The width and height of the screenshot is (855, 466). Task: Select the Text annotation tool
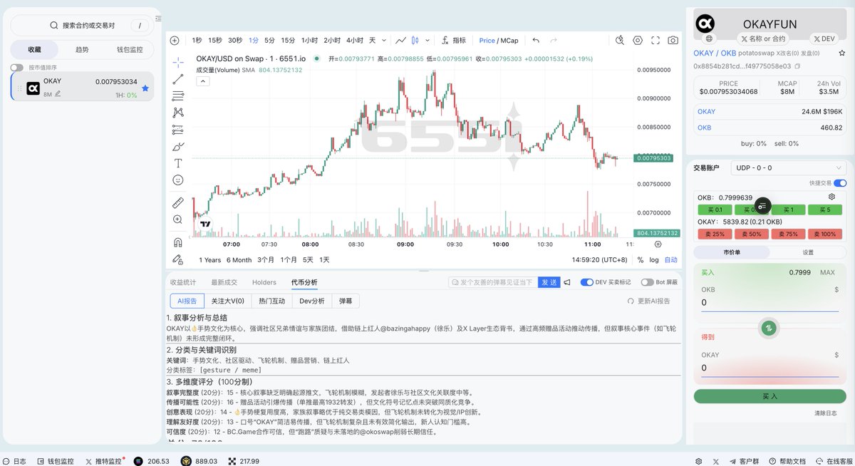[x=178, y=163]
